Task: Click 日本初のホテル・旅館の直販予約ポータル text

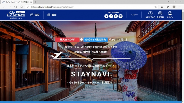Action: click(91, 66)
